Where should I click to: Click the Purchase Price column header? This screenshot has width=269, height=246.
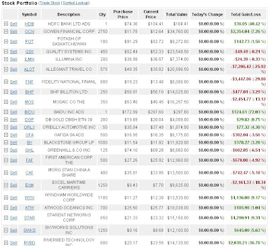[x=123, y=14]
